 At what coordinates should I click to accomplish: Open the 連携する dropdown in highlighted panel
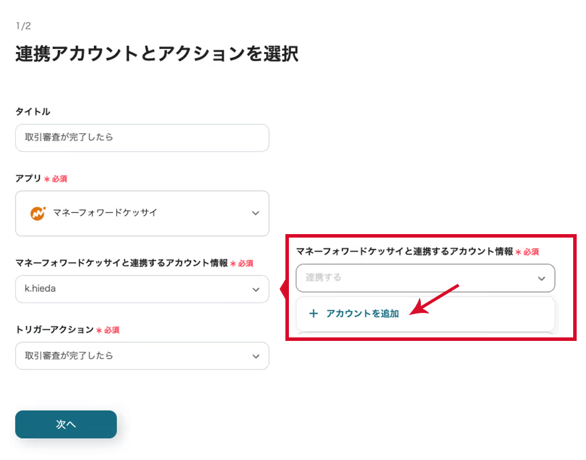click(425, 278)
